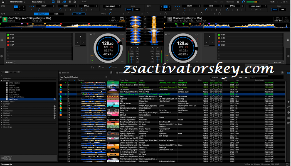The height and width of the screenshot is (166, 291).
Task: Enable BEAT SYNC on deck 1
Action: click(x=122, y=19)
